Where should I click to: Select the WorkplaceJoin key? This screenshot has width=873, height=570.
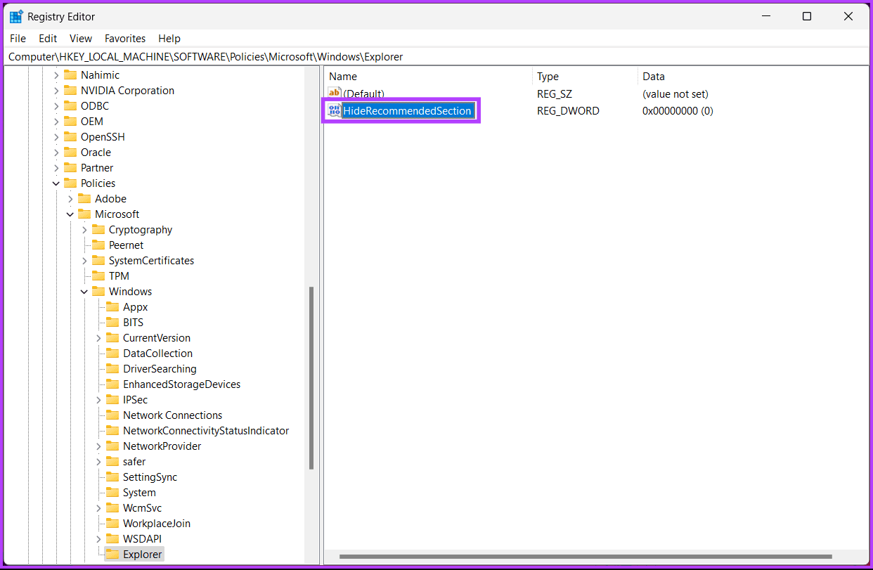pos(156,524)
